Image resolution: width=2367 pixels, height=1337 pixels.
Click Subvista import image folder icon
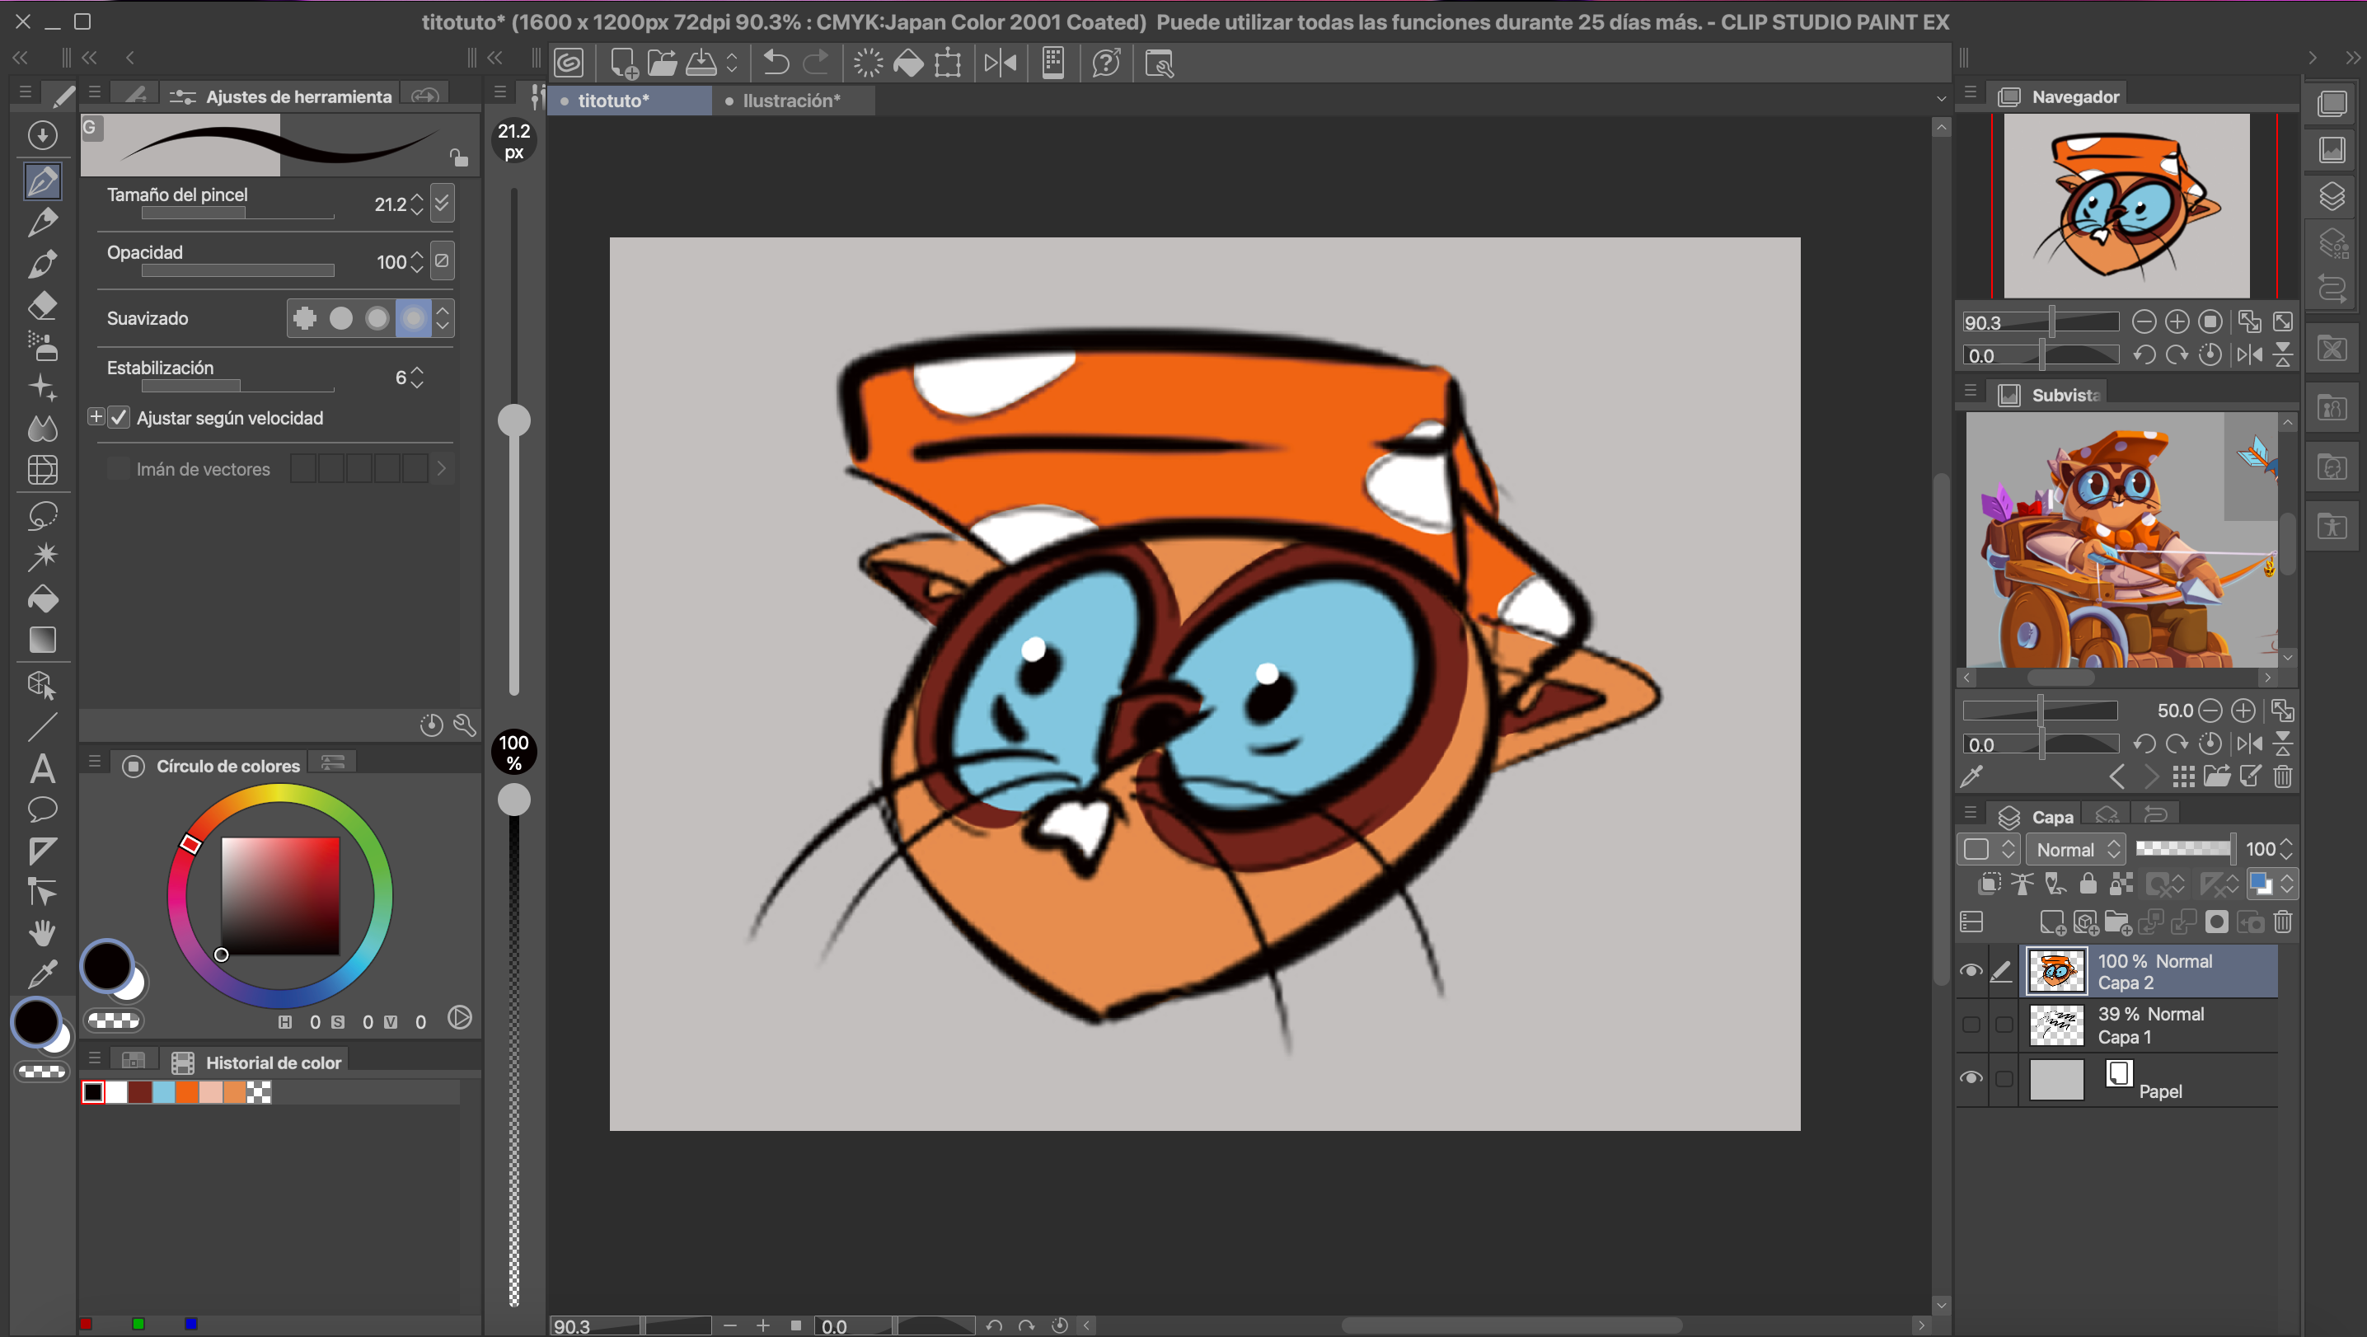(x=2217, y=776)
